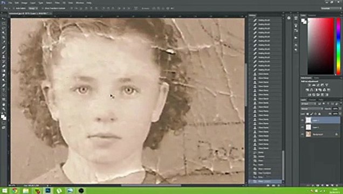This screenshot has height=194, width=343.
Task: Toggle lock image pixels
Action: click(x=312, y=114)
